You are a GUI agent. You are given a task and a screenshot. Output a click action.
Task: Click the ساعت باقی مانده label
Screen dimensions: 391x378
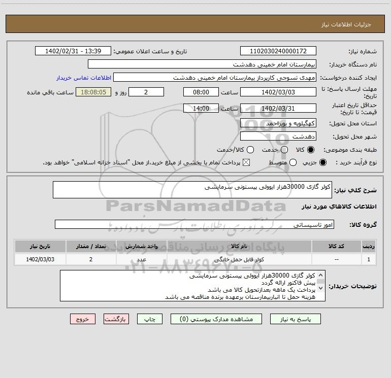[x=50, y=92]
